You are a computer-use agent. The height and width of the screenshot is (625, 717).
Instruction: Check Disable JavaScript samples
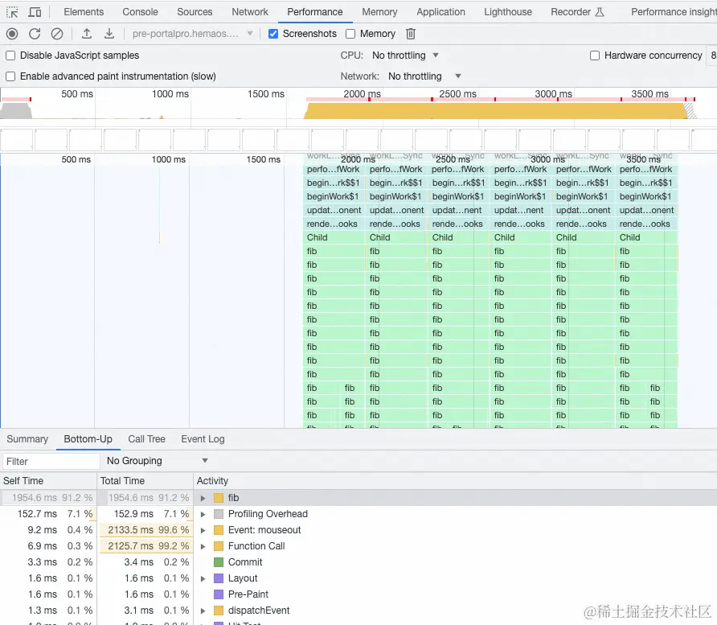pos(10,56)
